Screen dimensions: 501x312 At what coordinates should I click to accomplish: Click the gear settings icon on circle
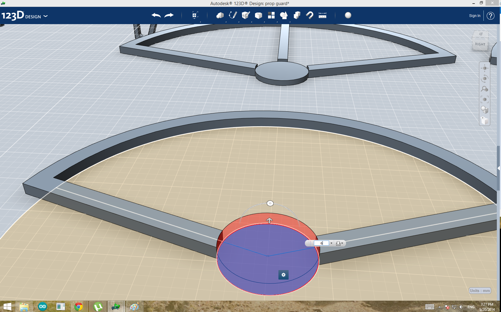tap(284, 275)
